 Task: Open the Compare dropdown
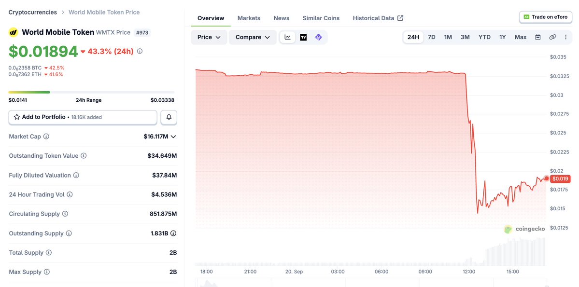pyautogui.click(x=253, y=37)
